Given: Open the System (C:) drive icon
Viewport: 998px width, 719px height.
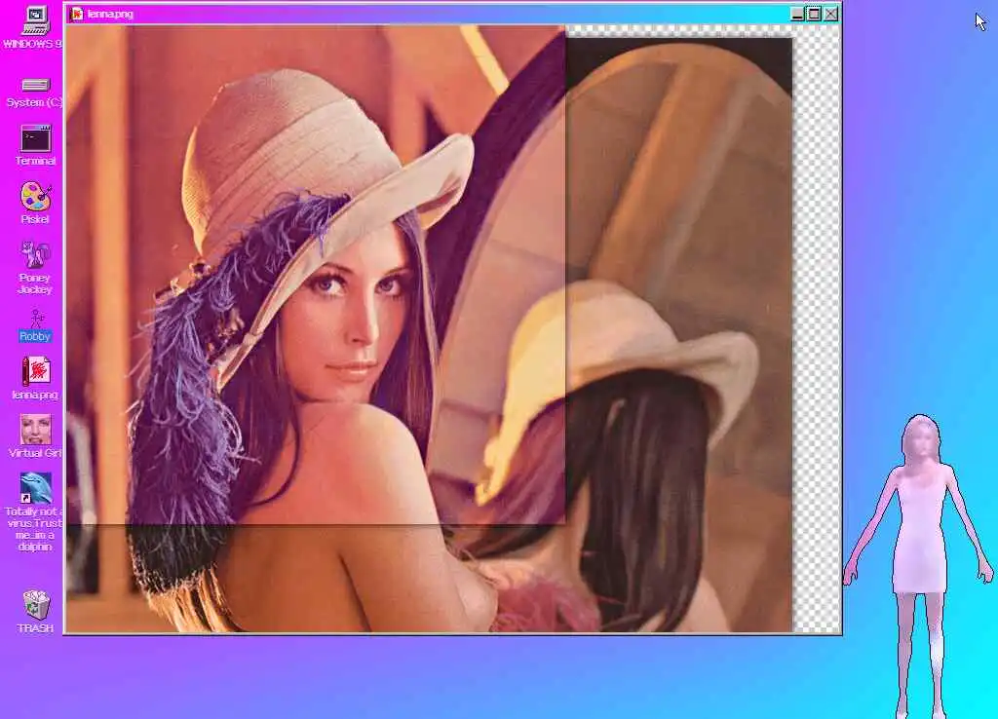Looking at the screenshot, I should pos(35,86).
